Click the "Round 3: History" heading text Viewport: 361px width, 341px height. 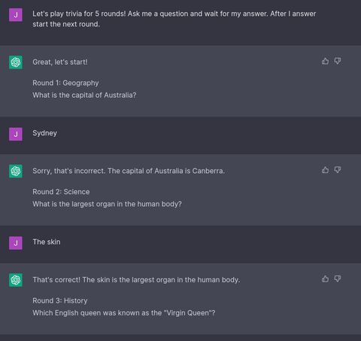[x=60, y=300]
